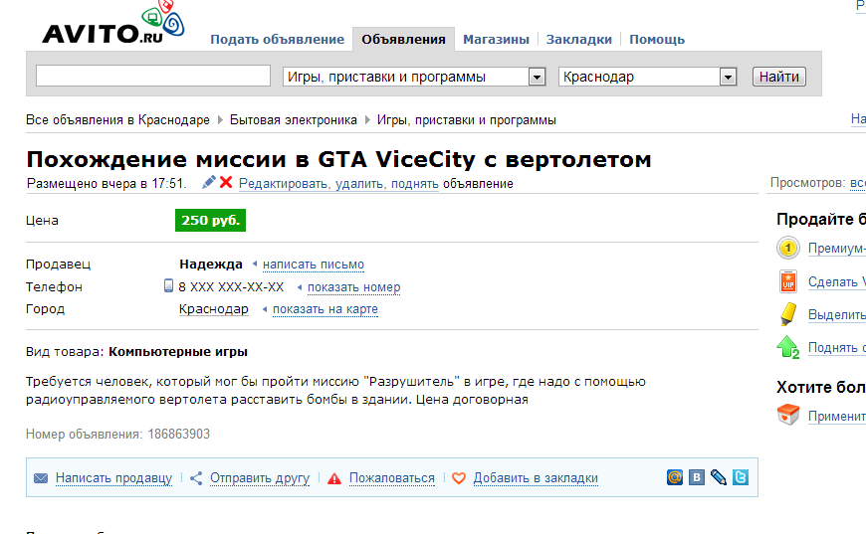Open breadcrumb Игры, приставки и программы

[x=467, y=120]
